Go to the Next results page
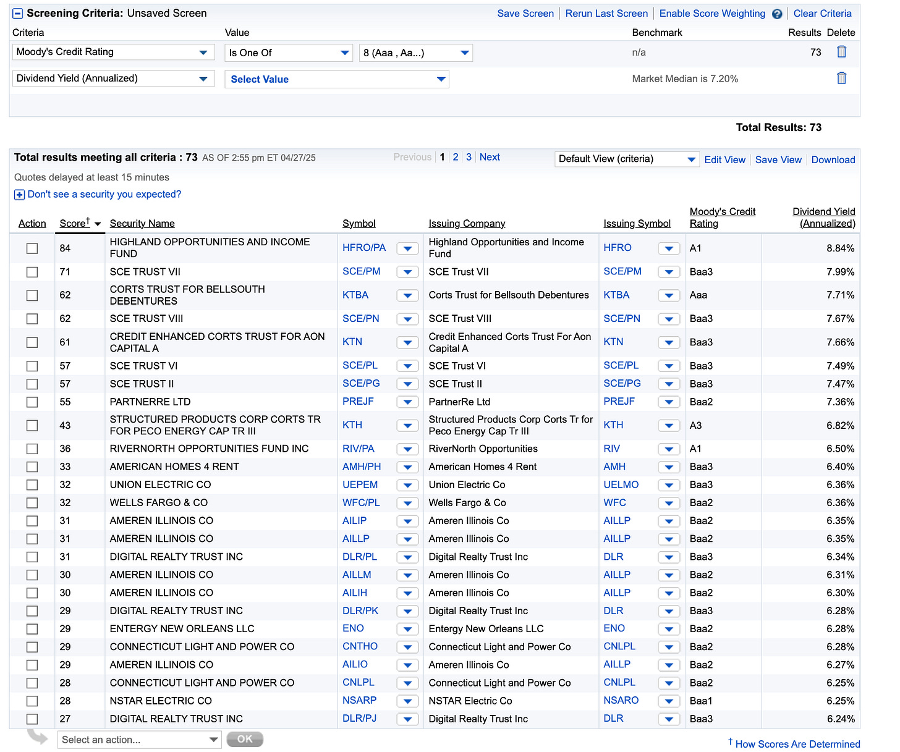 pos(490,157)
